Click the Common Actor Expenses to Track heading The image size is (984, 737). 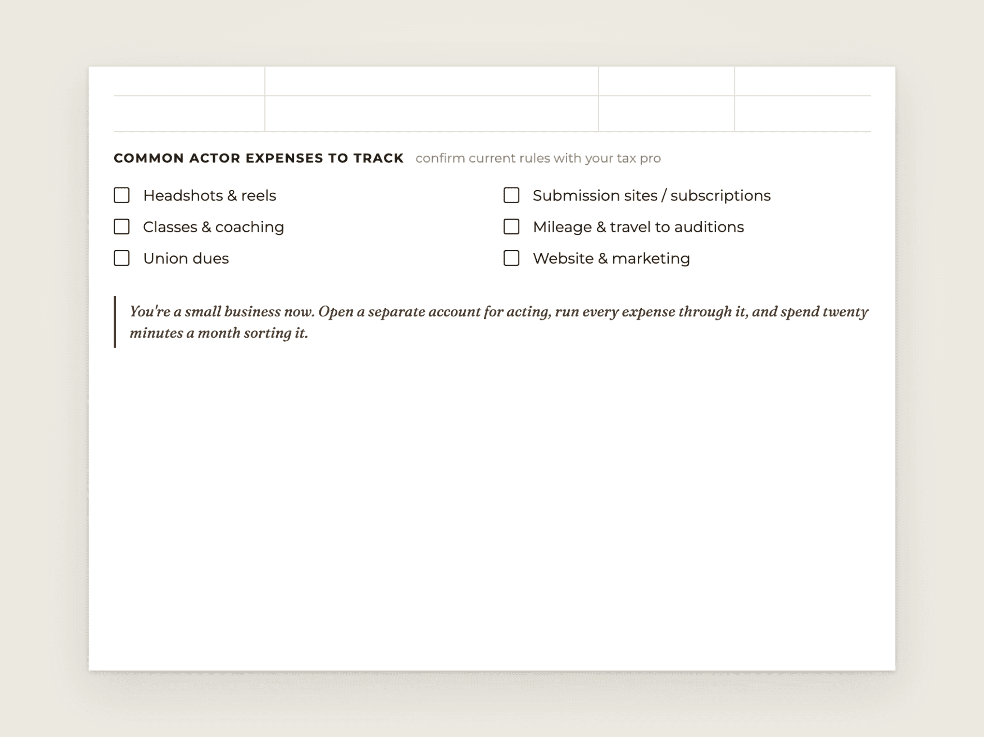click(259, 158)
